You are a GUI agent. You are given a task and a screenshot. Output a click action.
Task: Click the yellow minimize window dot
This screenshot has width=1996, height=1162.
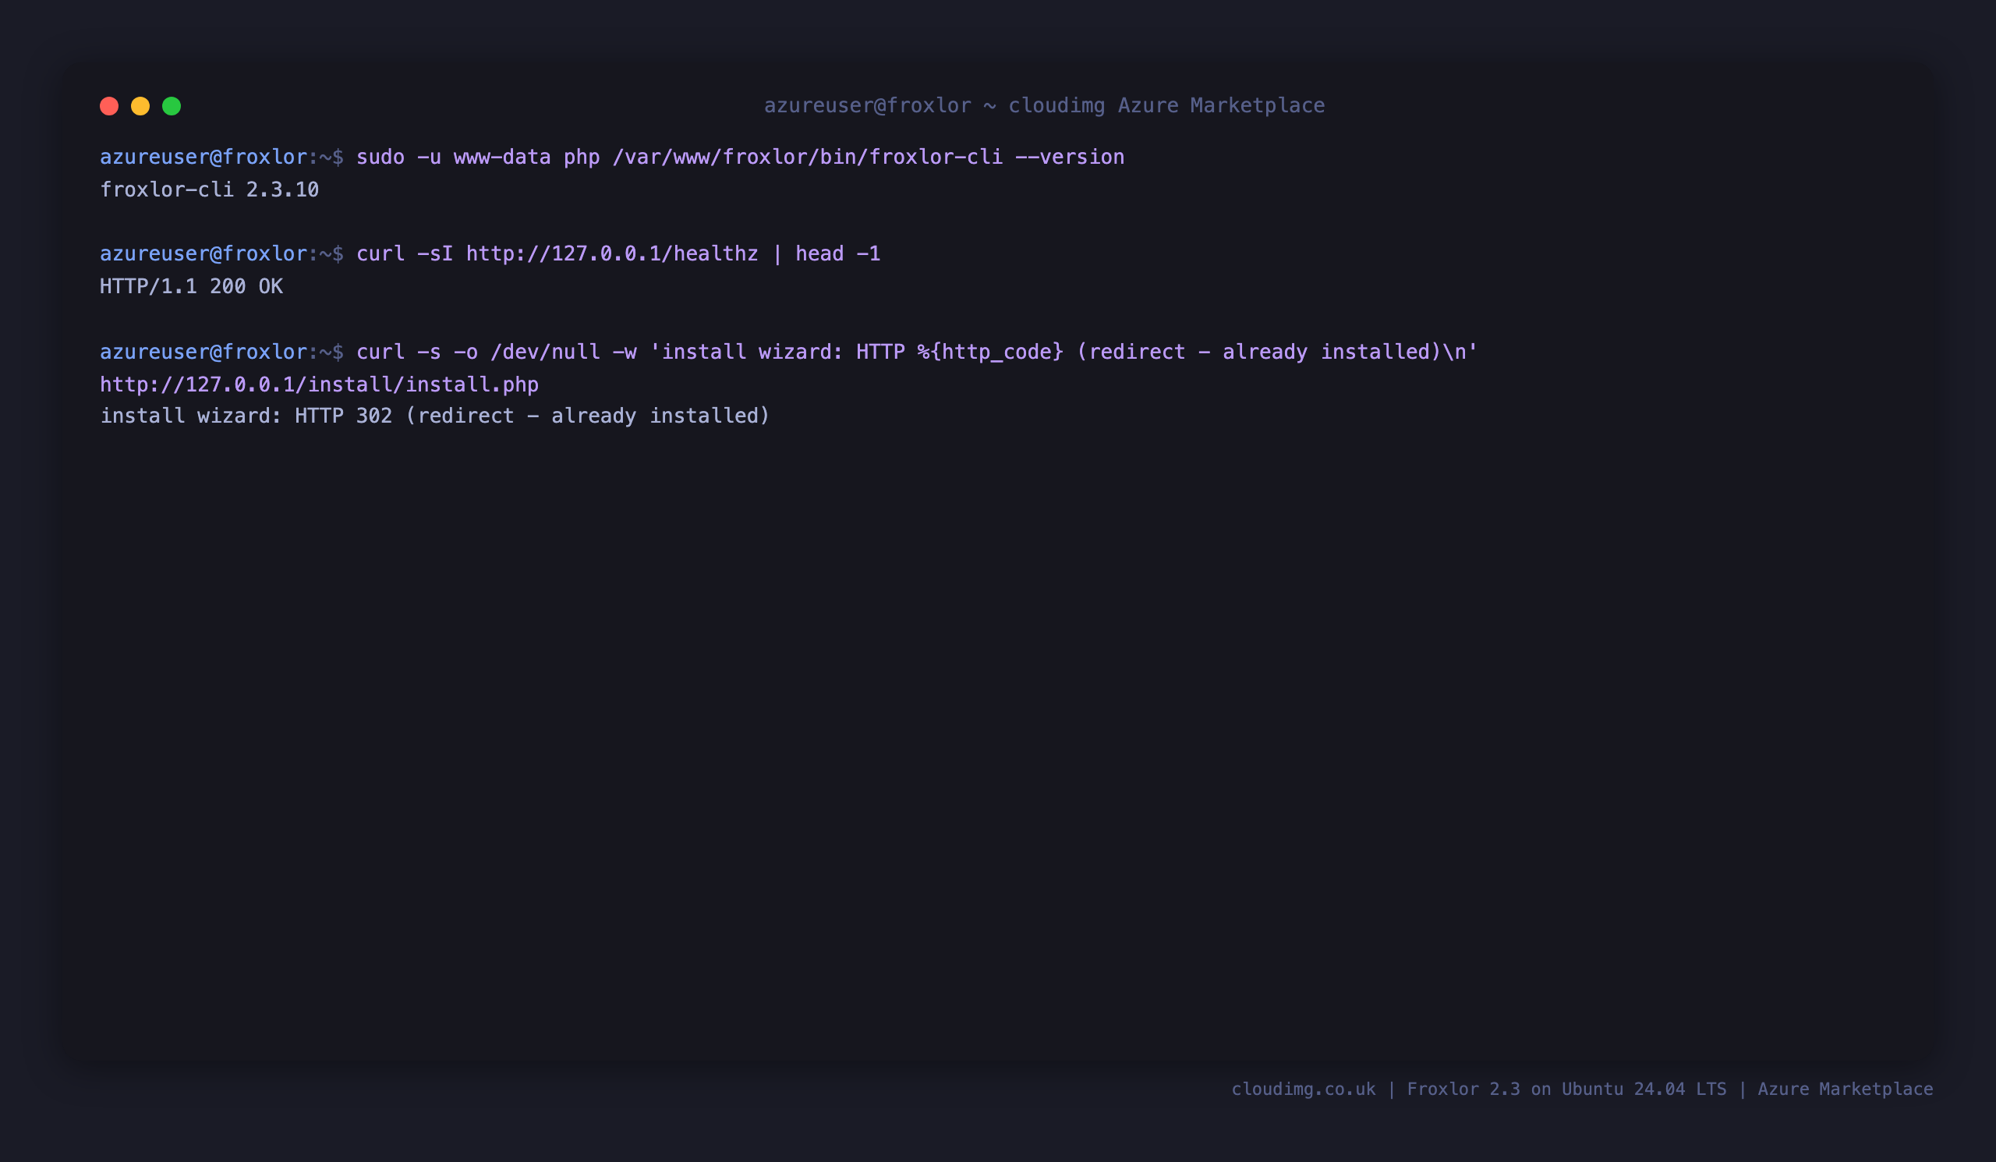pos(140,106)
